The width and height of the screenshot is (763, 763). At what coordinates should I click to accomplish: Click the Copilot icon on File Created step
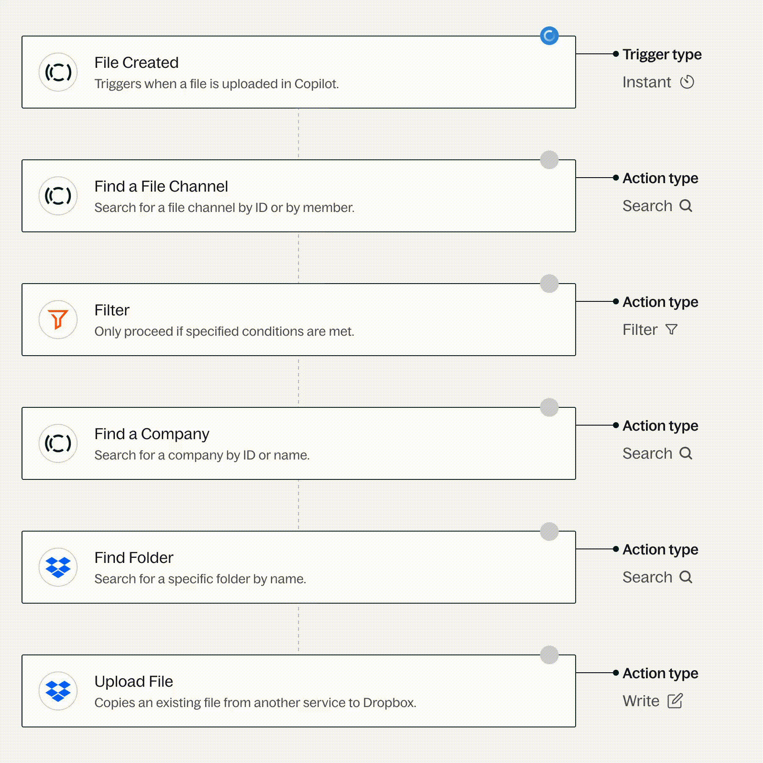coord(58,72)
